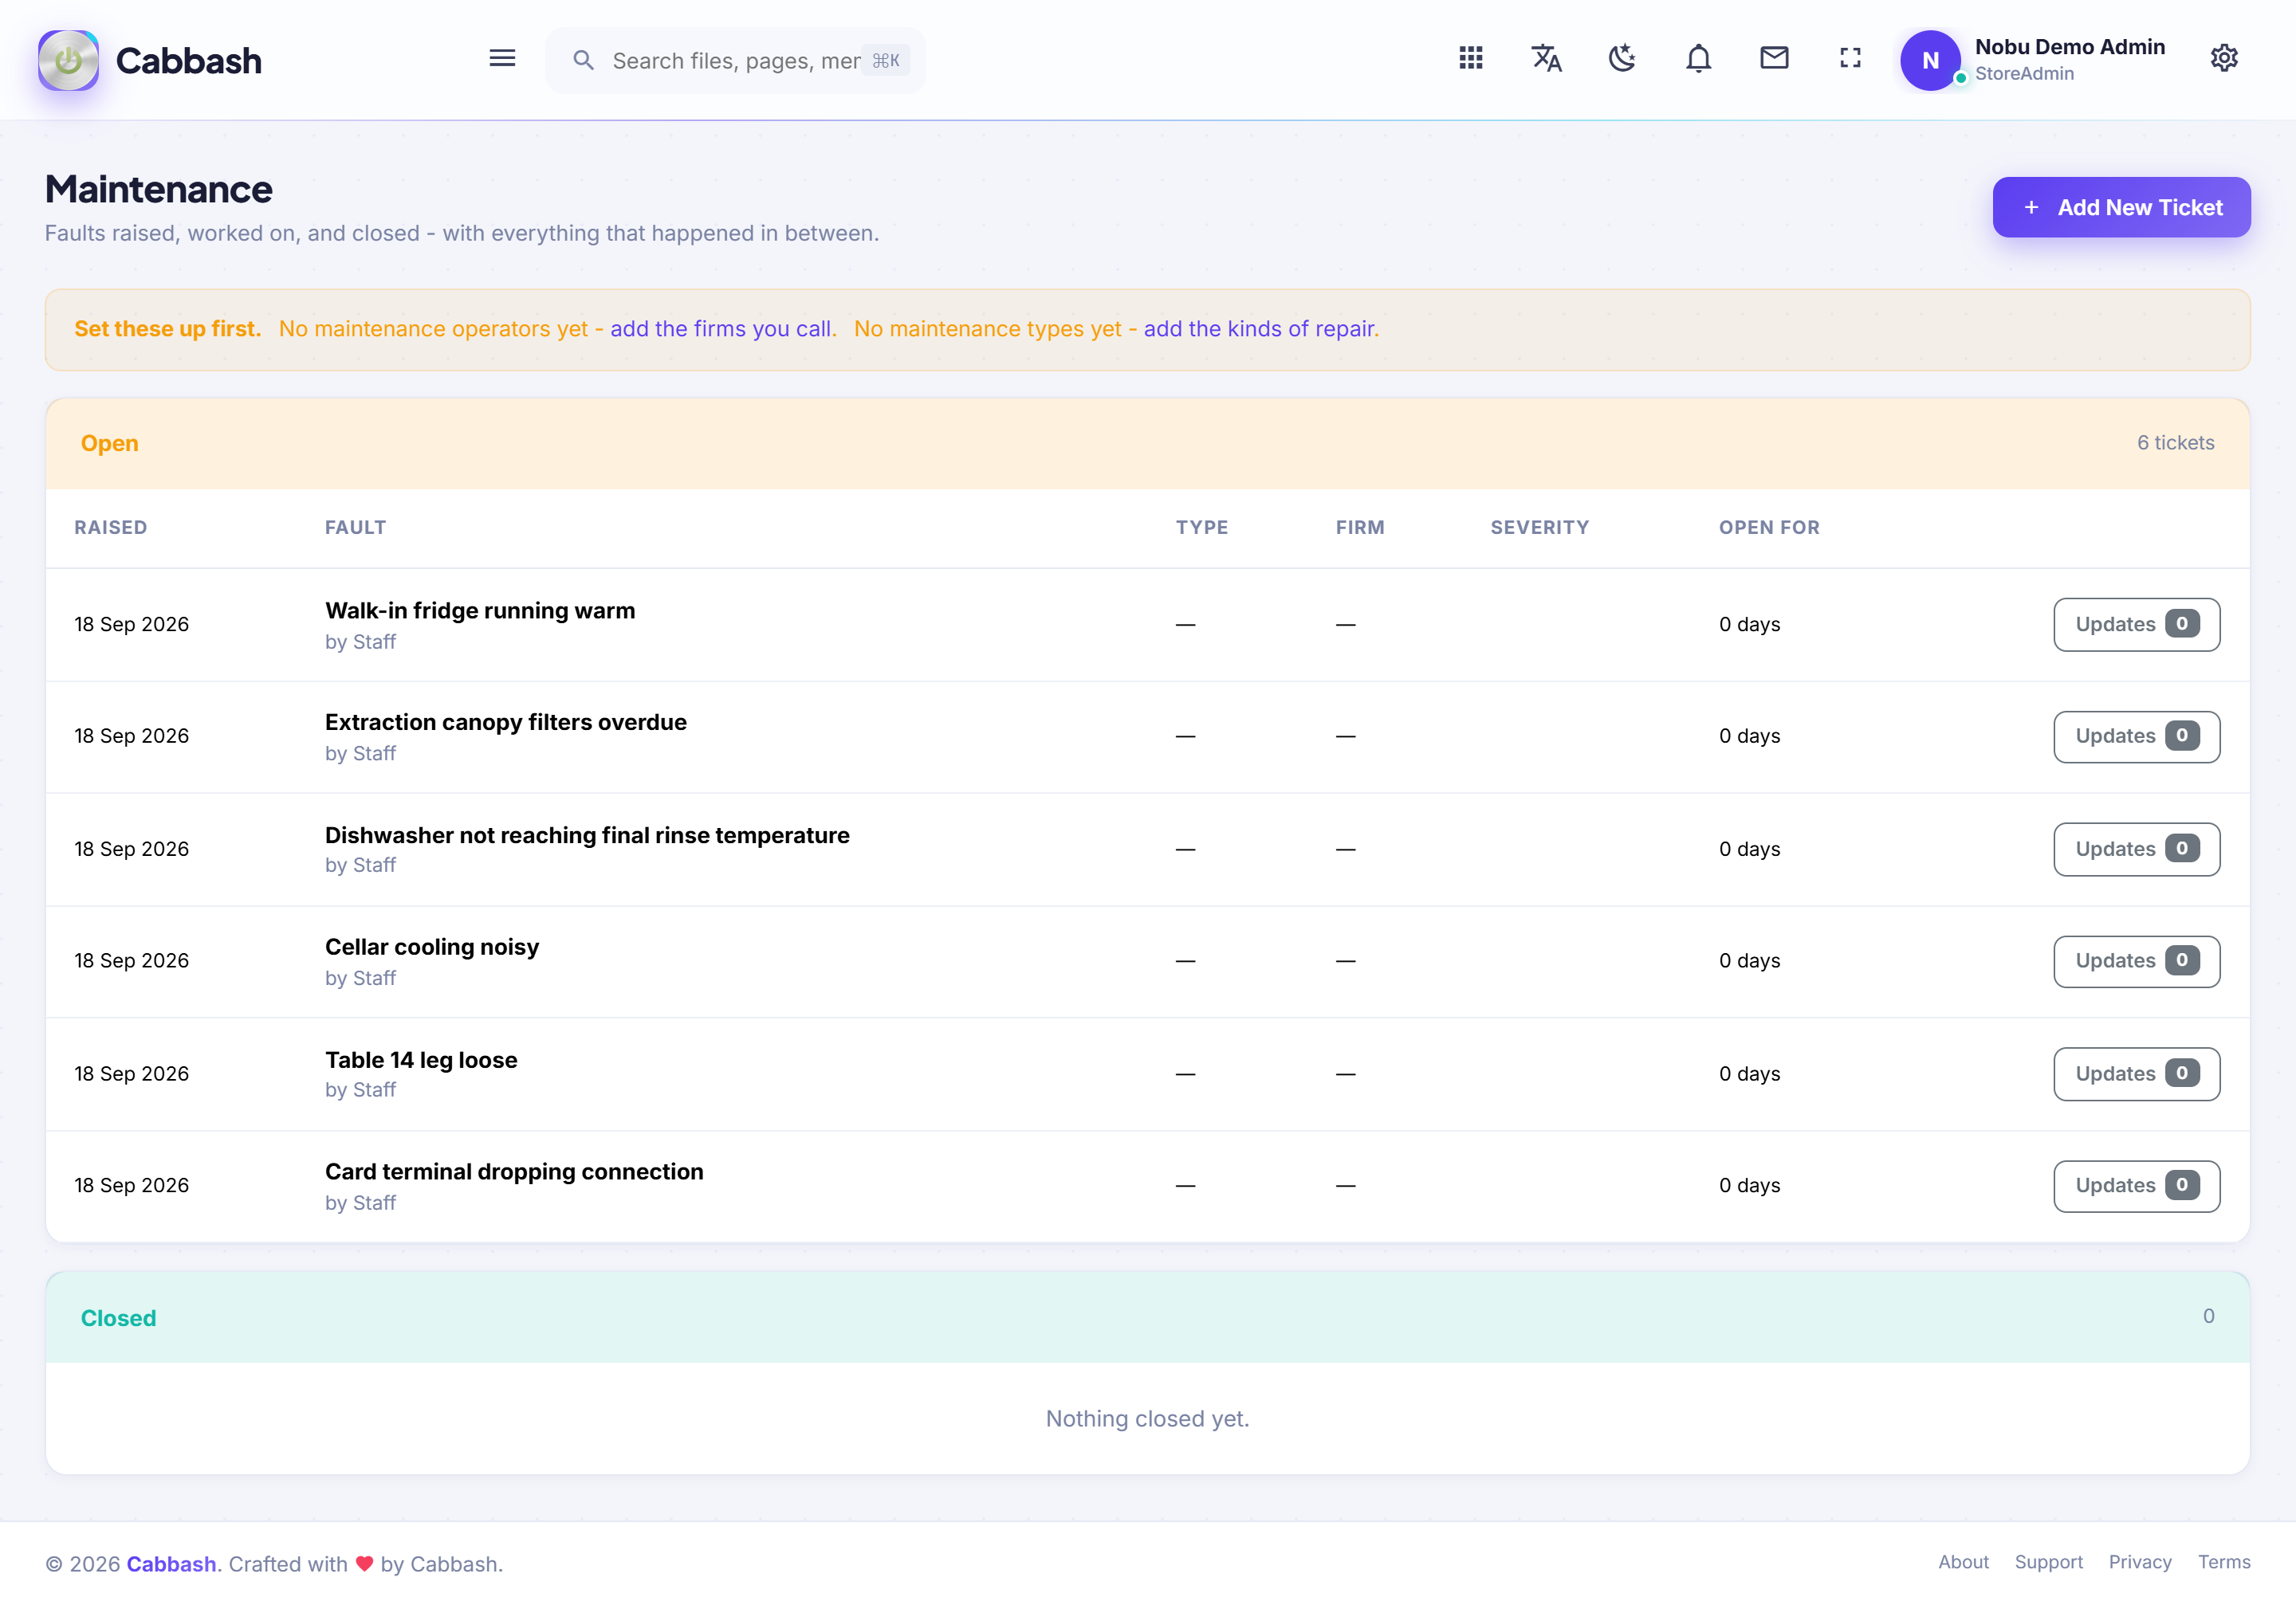Open the mail messages icon

tap(1774, 58)
